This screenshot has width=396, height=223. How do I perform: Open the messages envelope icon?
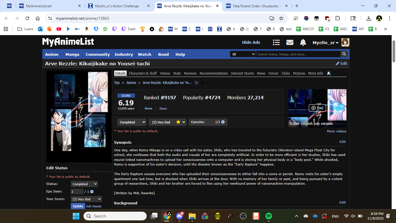pyautogui.click(x=290, y=42)
